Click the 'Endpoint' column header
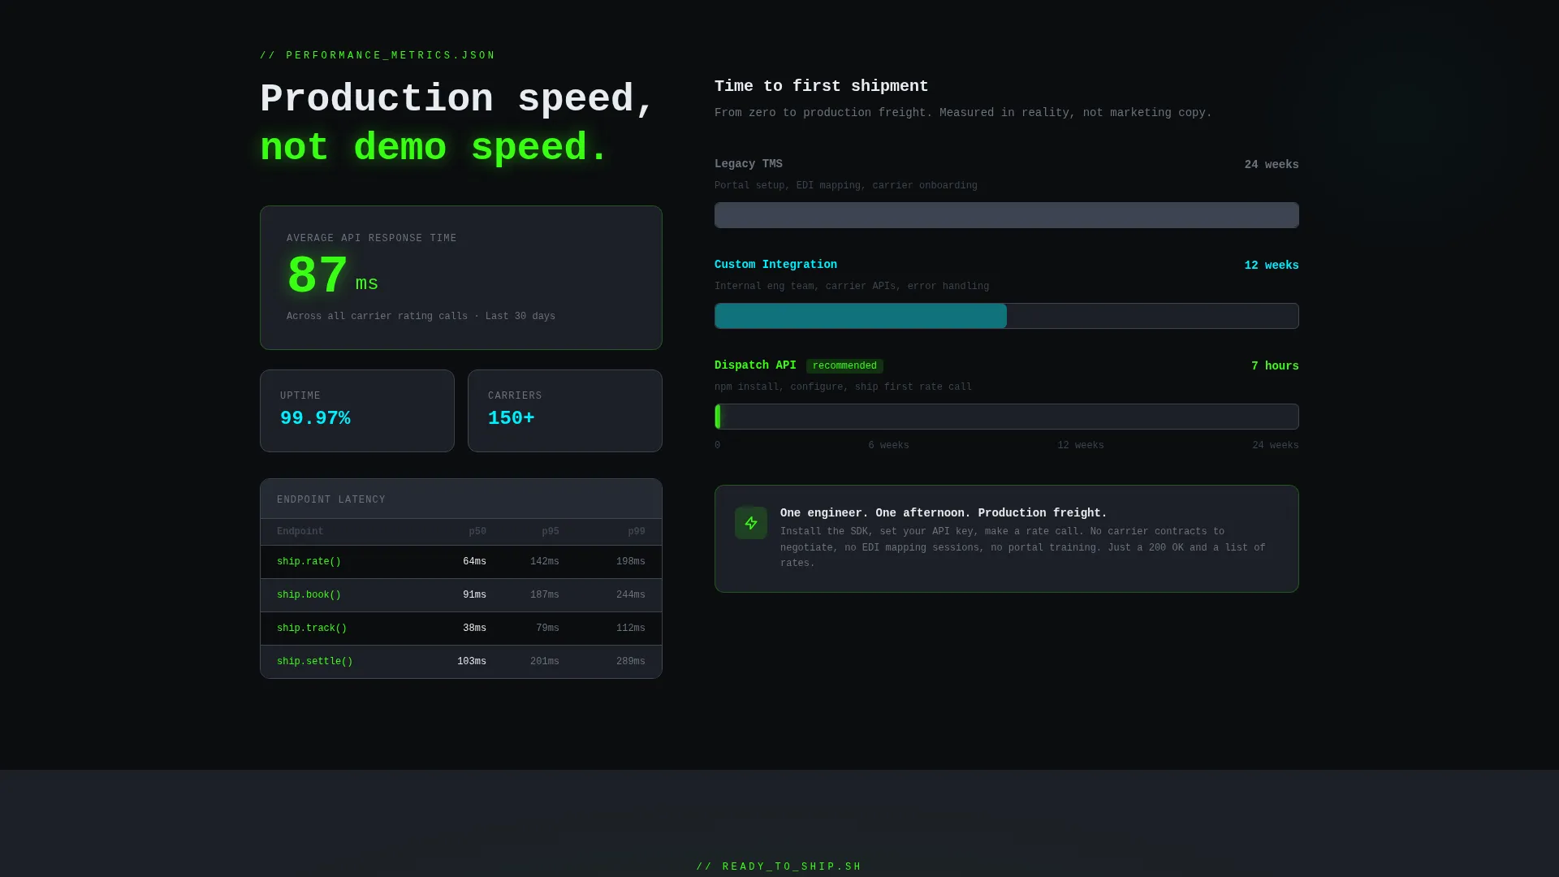The width and height of the screenshot is (1559, 877). [300, 532]
